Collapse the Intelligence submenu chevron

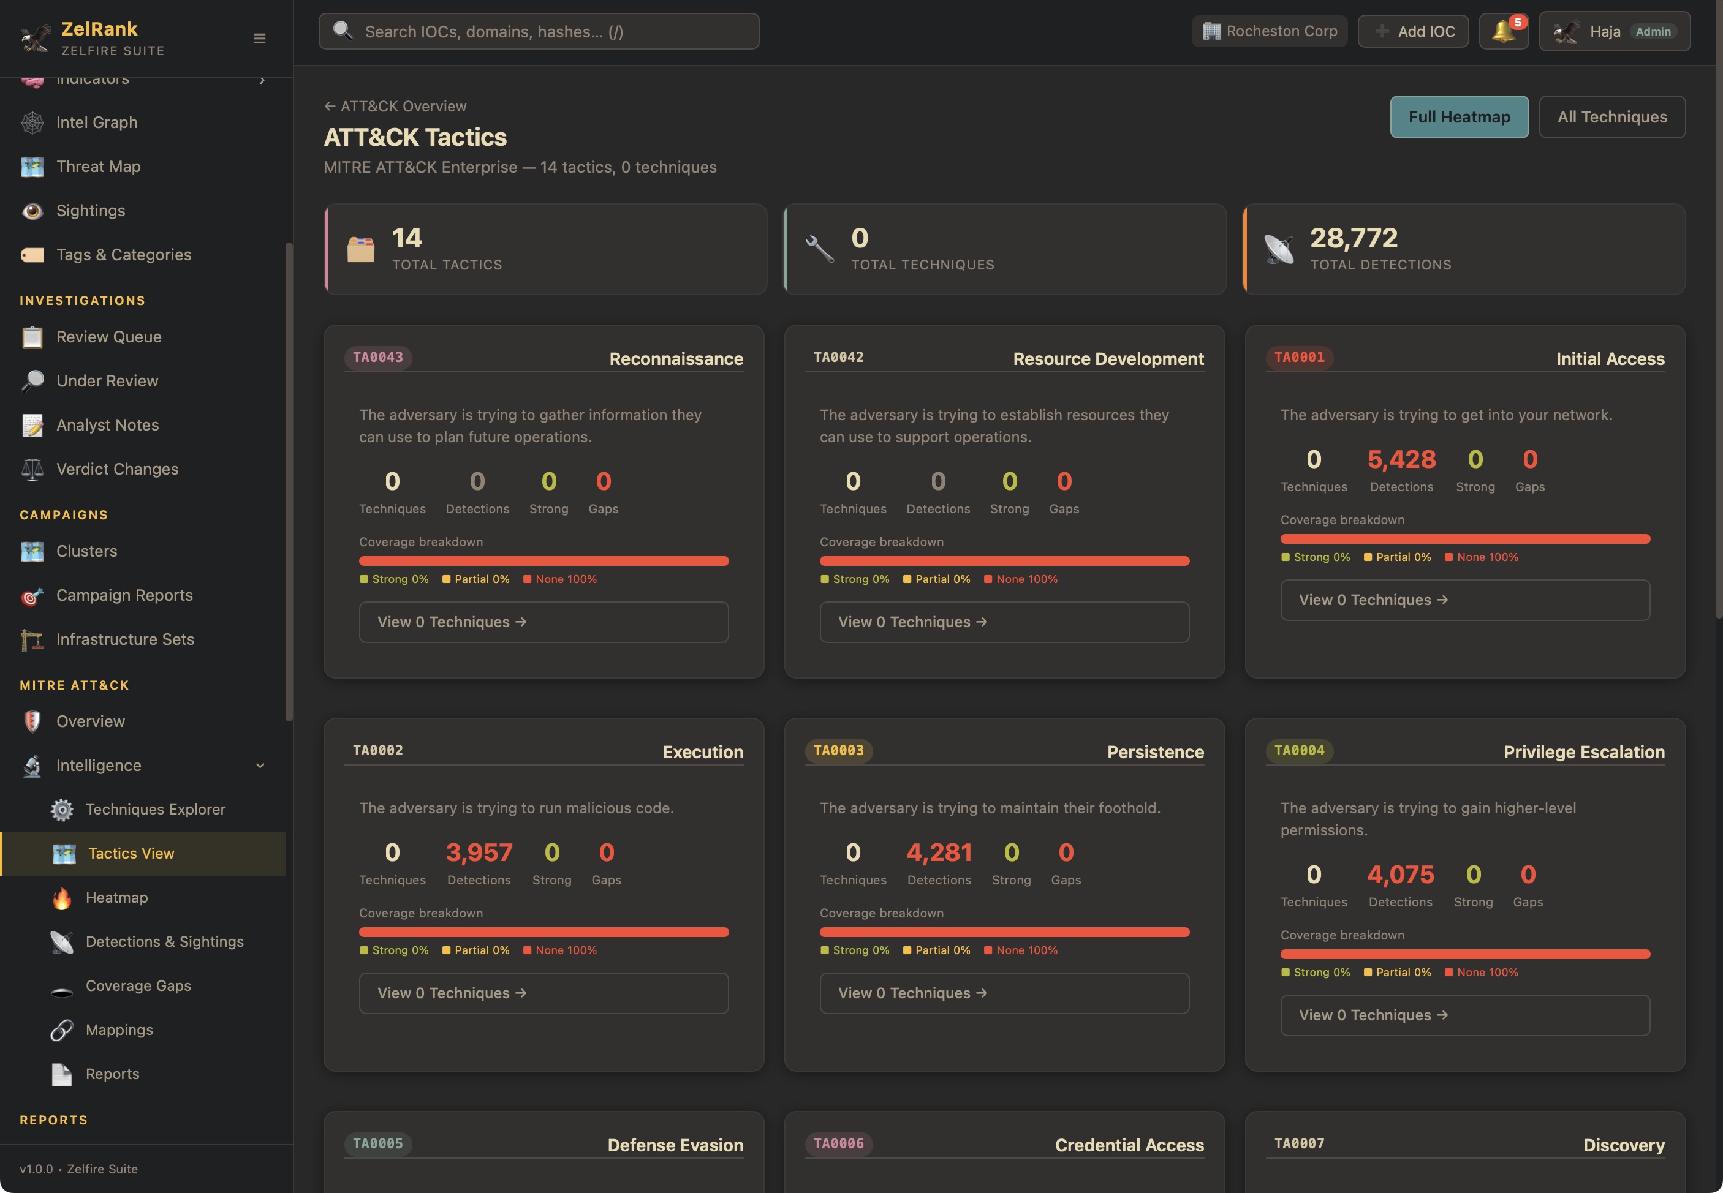point(260,766)
